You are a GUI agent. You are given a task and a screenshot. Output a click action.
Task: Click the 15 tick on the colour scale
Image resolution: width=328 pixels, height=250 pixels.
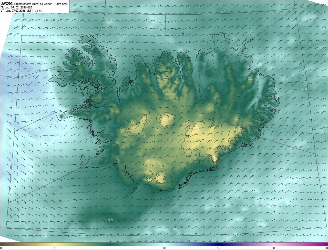coord(219,248)
